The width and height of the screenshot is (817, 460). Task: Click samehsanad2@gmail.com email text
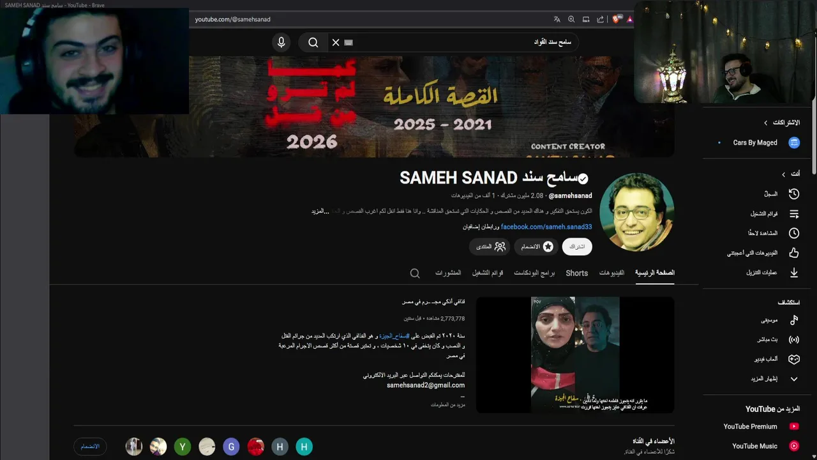coord(426,385)
